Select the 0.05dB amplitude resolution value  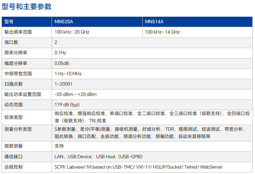(x=62, y=63)
